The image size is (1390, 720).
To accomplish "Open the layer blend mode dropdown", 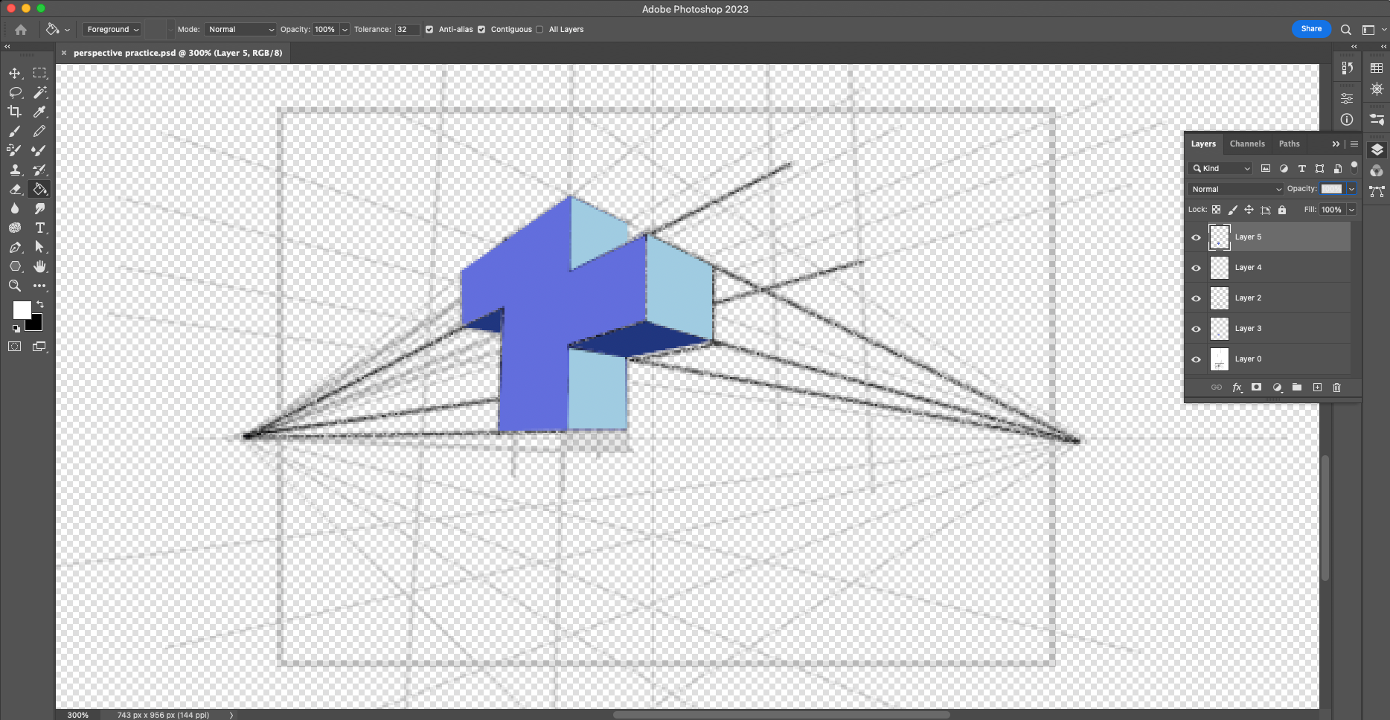I will click(1235, 189).
